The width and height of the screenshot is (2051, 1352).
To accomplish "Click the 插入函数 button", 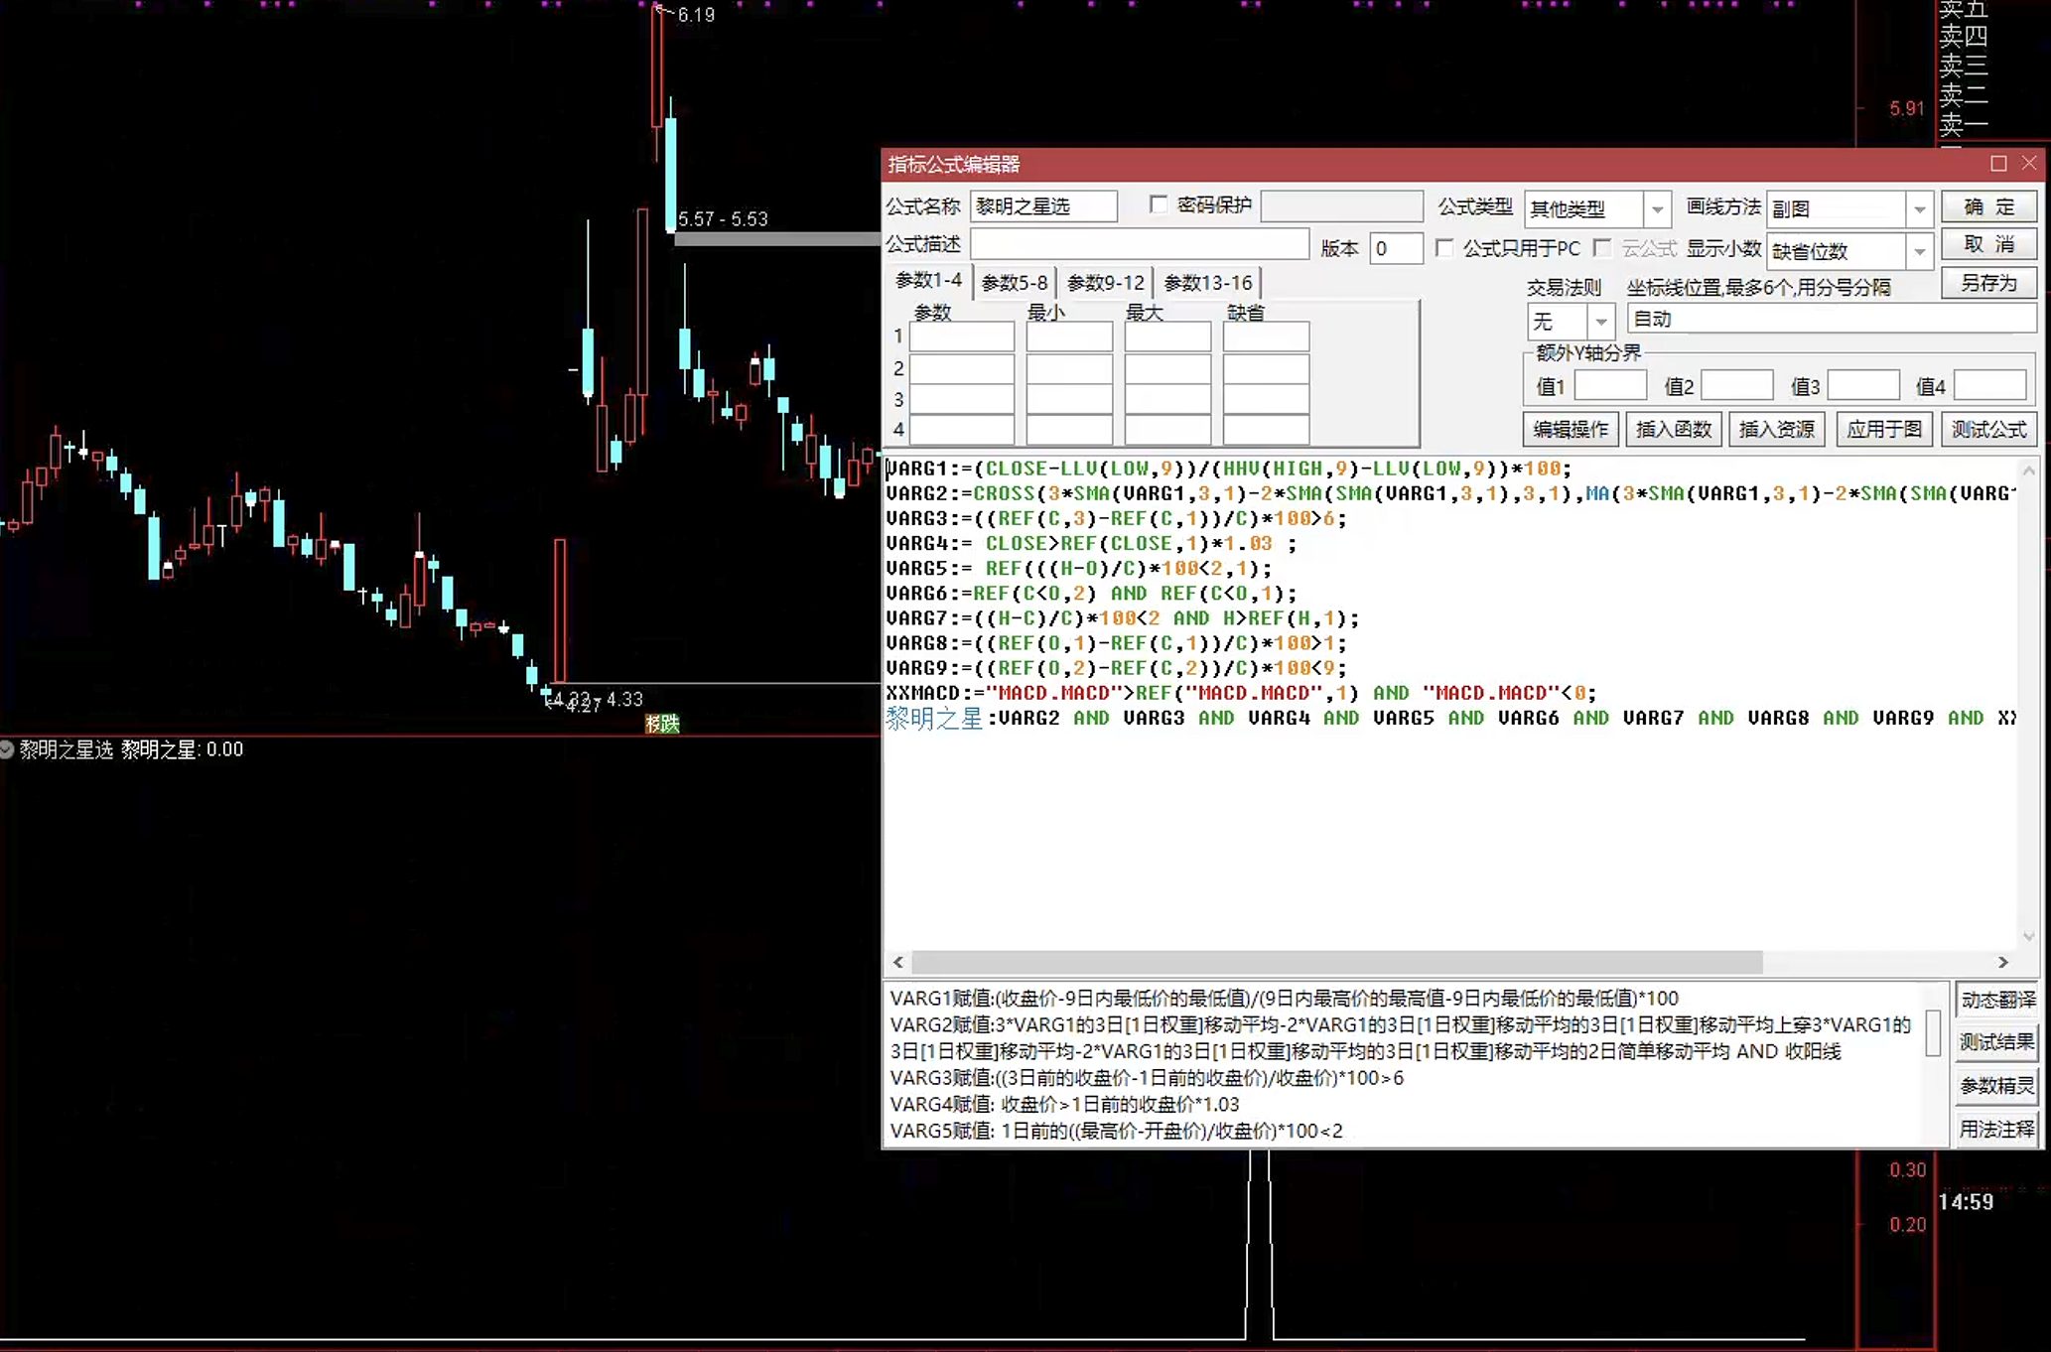I will tap(1674, 429).
